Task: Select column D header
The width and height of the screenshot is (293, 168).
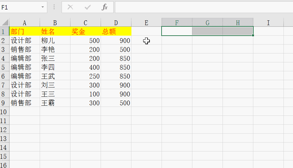Action: [x=116, y=23]
